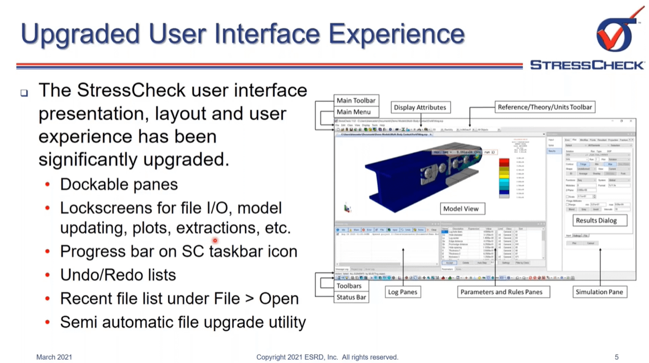Click the Midsides input field
The image size is (649, 363).
coord(587,185)
